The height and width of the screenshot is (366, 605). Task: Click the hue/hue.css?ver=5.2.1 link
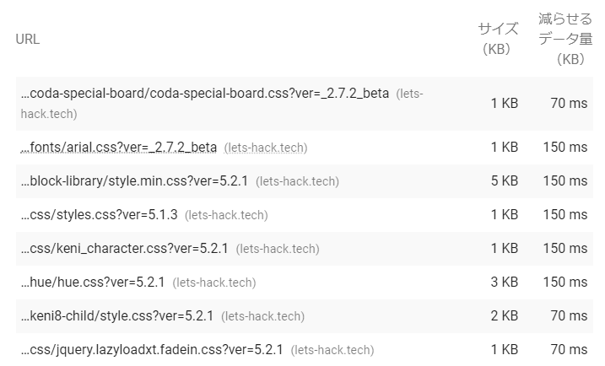pyautogui.click(x=93, y=283)
